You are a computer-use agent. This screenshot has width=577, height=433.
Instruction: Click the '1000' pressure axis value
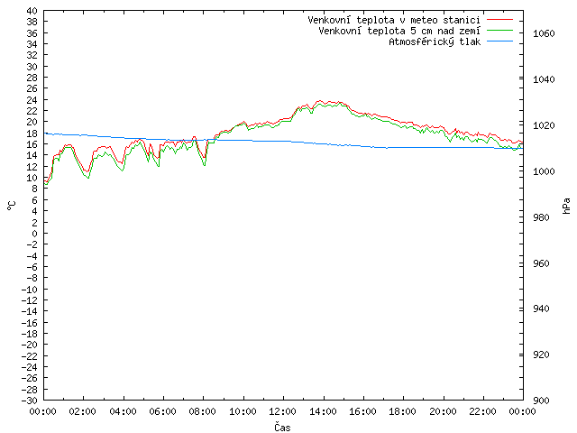544,171
